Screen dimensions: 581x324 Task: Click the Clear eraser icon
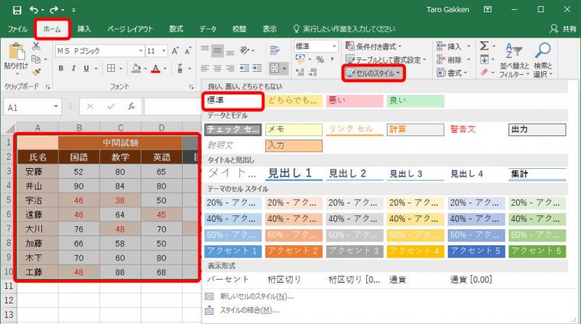[x=484, y=73]
